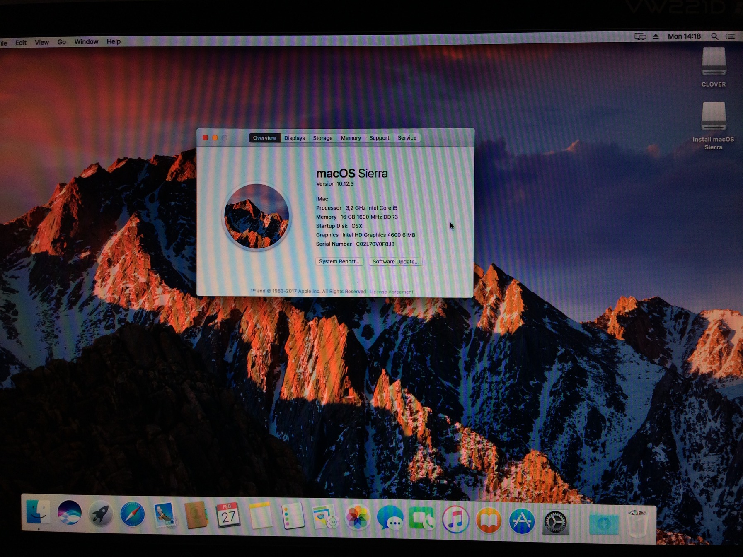Image resolution: width=743 pixels, height=557 pixels.
Task: Click the clock showing Mon 14:18
Action: [684, 36]
